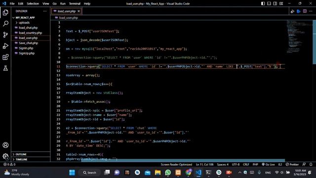
Task: Open feedback icon in status bar
Action: pyautogui.click(x=304, y=165)
